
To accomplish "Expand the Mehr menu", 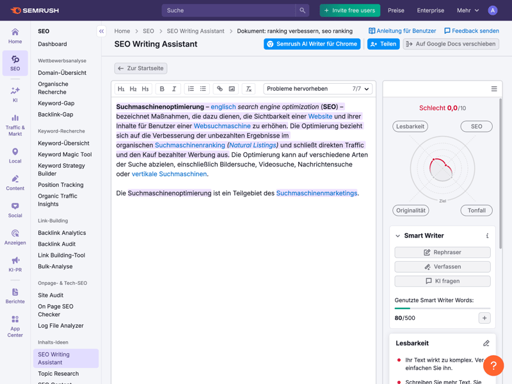I will click(x=467, y=10).
